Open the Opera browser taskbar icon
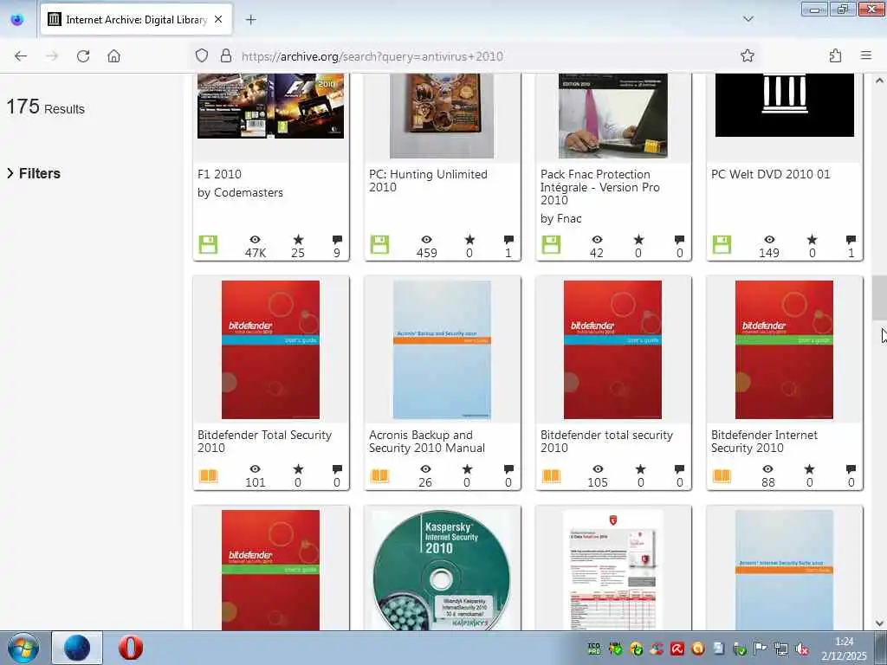This screenshot has height=665, width=887. click(x=131, y=648)
